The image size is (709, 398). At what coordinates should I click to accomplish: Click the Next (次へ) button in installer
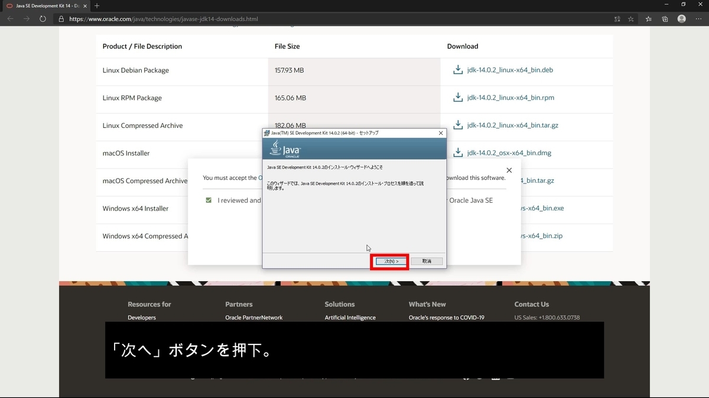point(391,261)
